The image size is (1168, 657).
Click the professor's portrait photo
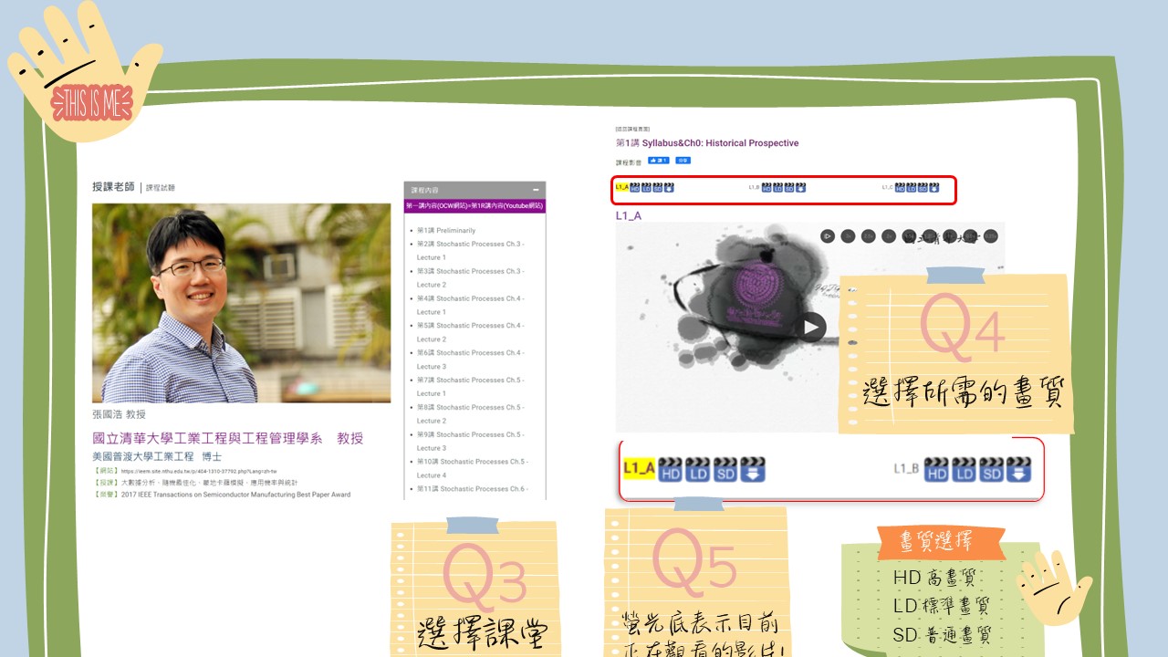241,303
